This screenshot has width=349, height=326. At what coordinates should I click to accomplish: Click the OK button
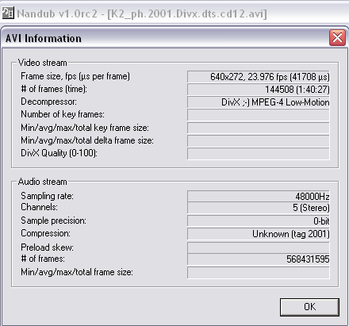[309, 307]
